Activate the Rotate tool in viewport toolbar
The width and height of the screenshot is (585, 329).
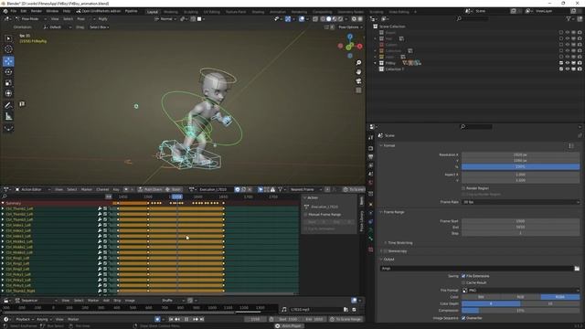8,72
